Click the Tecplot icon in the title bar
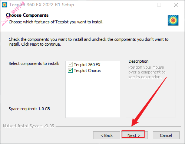Screen dimensions: 185x144 coord(4,5)
